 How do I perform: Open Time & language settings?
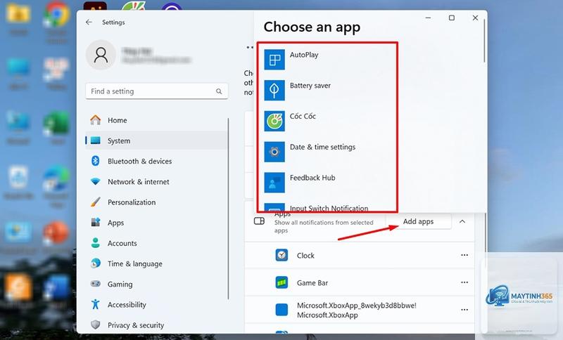pos(156,263)
